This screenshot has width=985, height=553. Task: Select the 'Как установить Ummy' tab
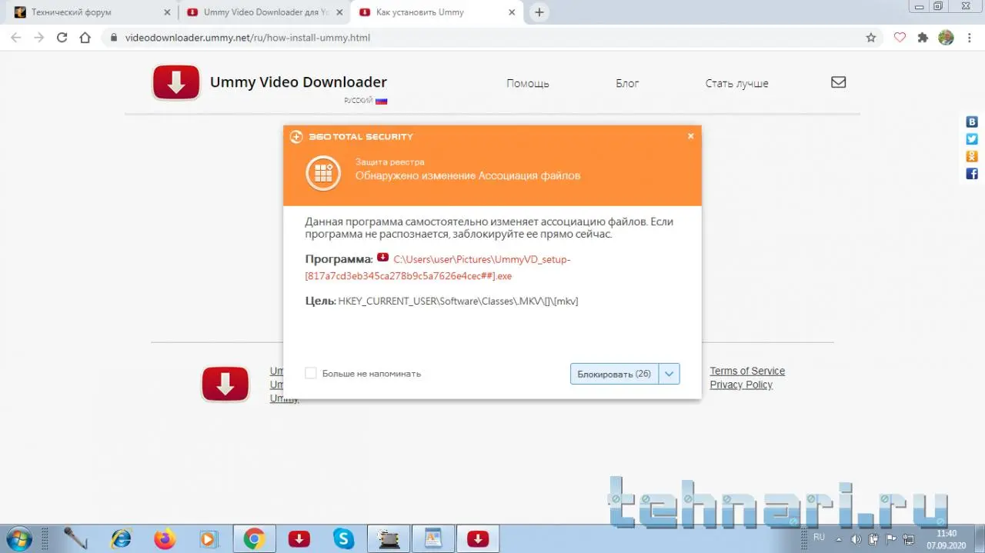437,12
